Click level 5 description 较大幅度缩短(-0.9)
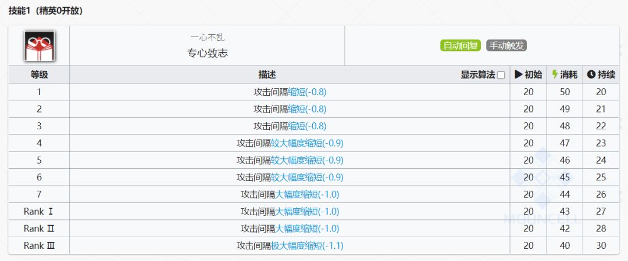Image resolution: width=628 pixels, height=261 pixels. (307, 160)
